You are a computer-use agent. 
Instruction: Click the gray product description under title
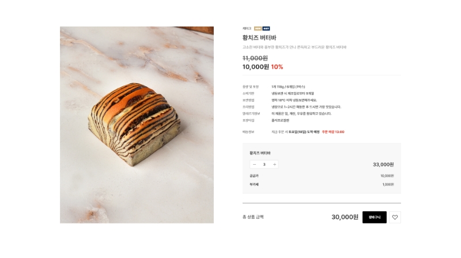pyautogui.click(x=294, y=47)
